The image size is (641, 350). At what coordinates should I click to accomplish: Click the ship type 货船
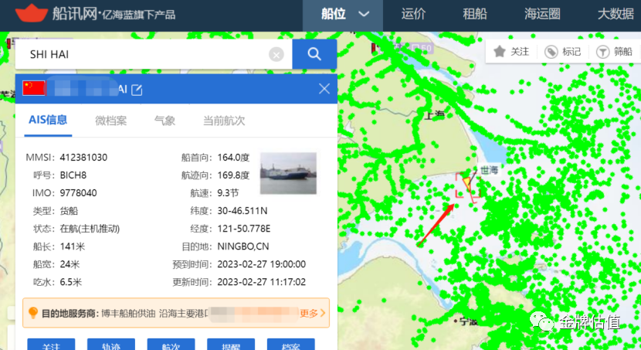click(x=69, y=211)
